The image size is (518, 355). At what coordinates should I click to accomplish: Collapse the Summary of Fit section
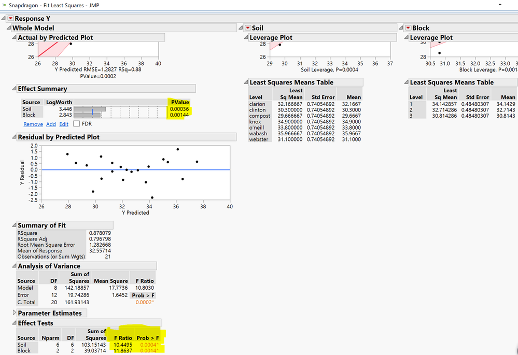point(14,225)
